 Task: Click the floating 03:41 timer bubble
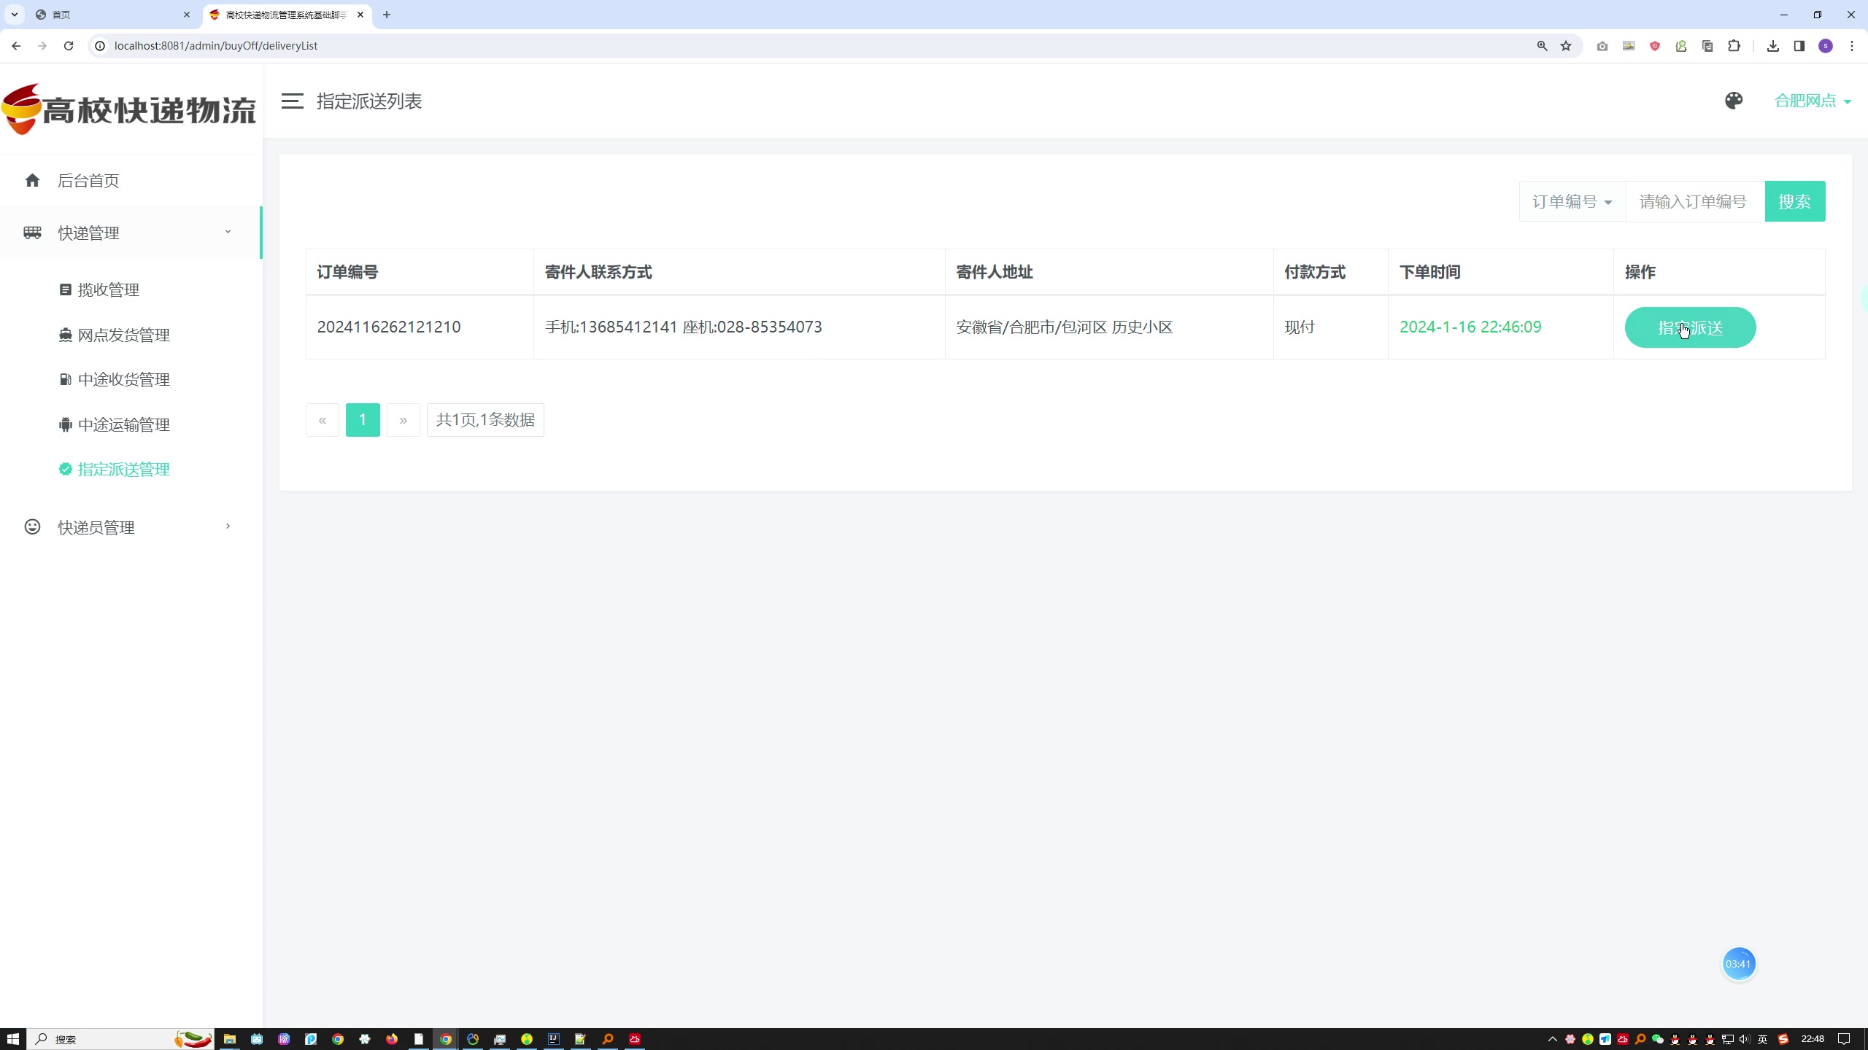[1739, 964]
